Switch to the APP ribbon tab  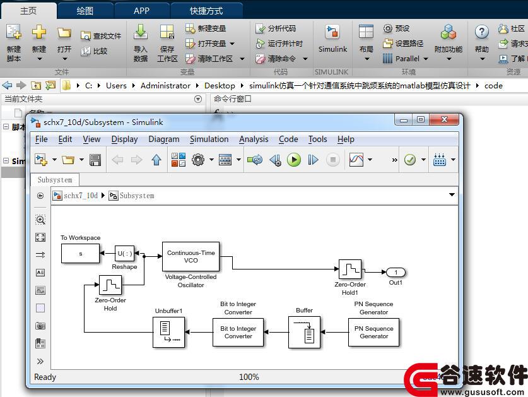click(x=142, y=11)
